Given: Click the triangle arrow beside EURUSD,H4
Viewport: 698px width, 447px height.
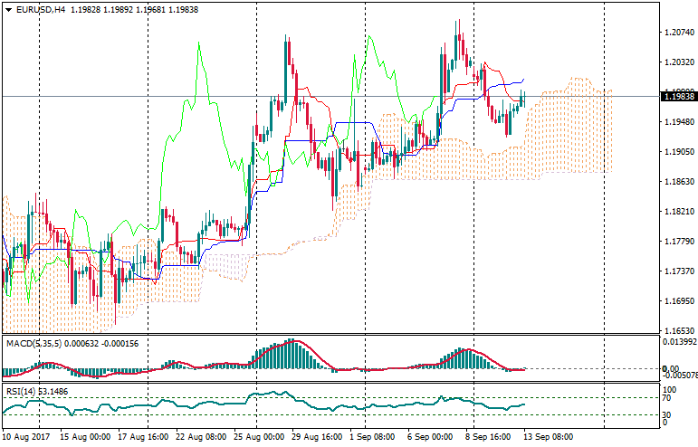Looking at the screenshot, I should point(8,9).
